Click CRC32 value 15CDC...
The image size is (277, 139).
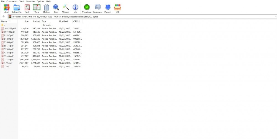pos(77,56)
